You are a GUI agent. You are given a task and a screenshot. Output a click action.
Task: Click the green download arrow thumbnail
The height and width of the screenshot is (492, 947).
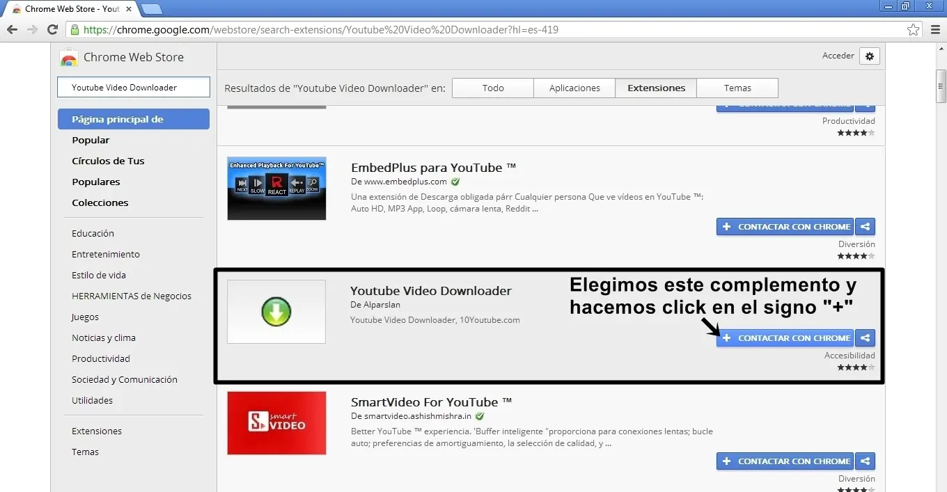coord(276,312)
